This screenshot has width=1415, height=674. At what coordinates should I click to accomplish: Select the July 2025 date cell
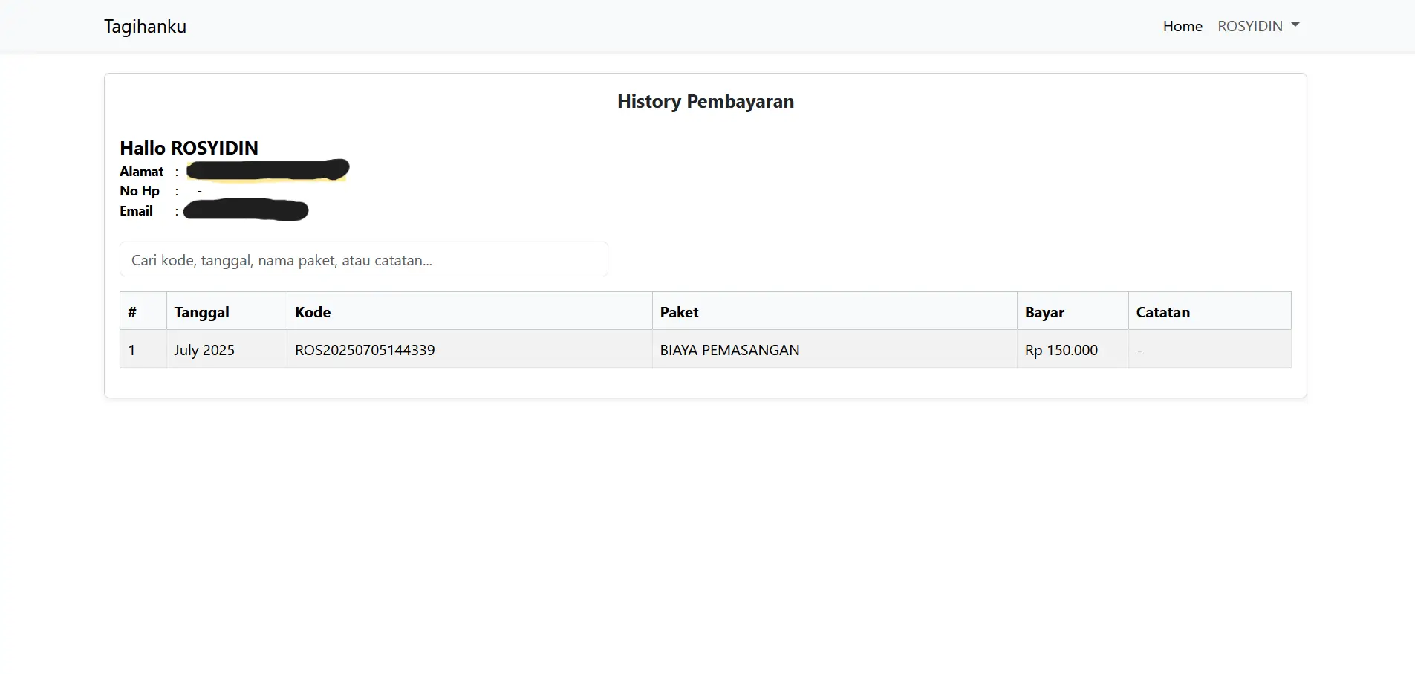click(227, 349)
